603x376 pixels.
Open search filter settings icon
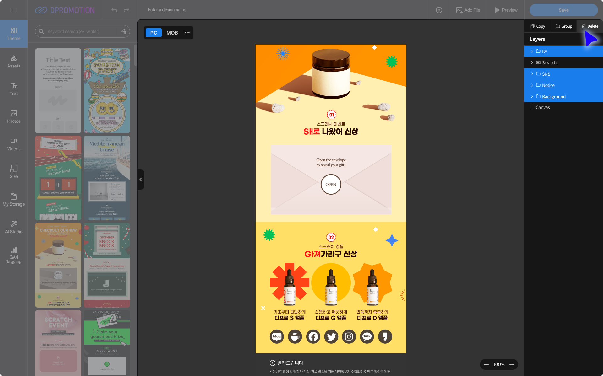click(124, 31)
